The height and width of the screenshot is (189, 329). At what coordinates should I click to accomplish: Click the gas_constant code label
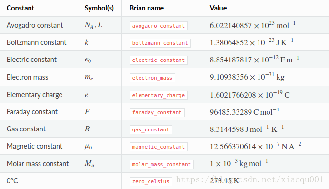click(x=150, y=130)
